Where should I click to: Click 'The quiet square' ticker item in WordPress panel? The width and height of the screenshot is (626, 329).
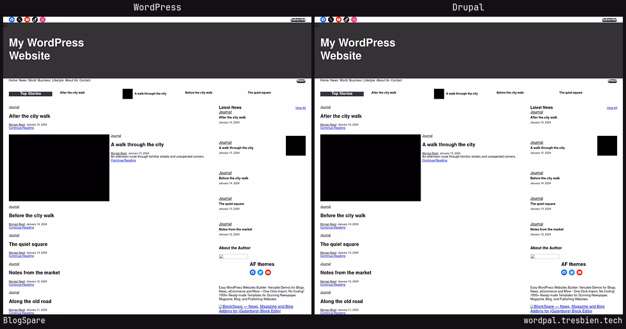[259, 93]
